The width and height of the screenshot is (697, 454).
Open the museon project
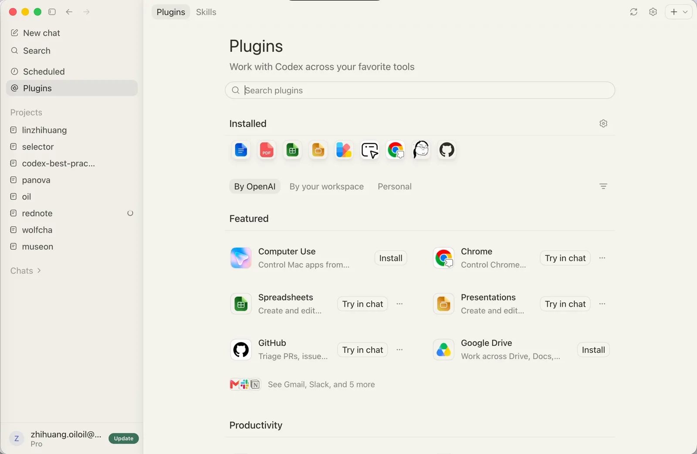tap(72, 247)
